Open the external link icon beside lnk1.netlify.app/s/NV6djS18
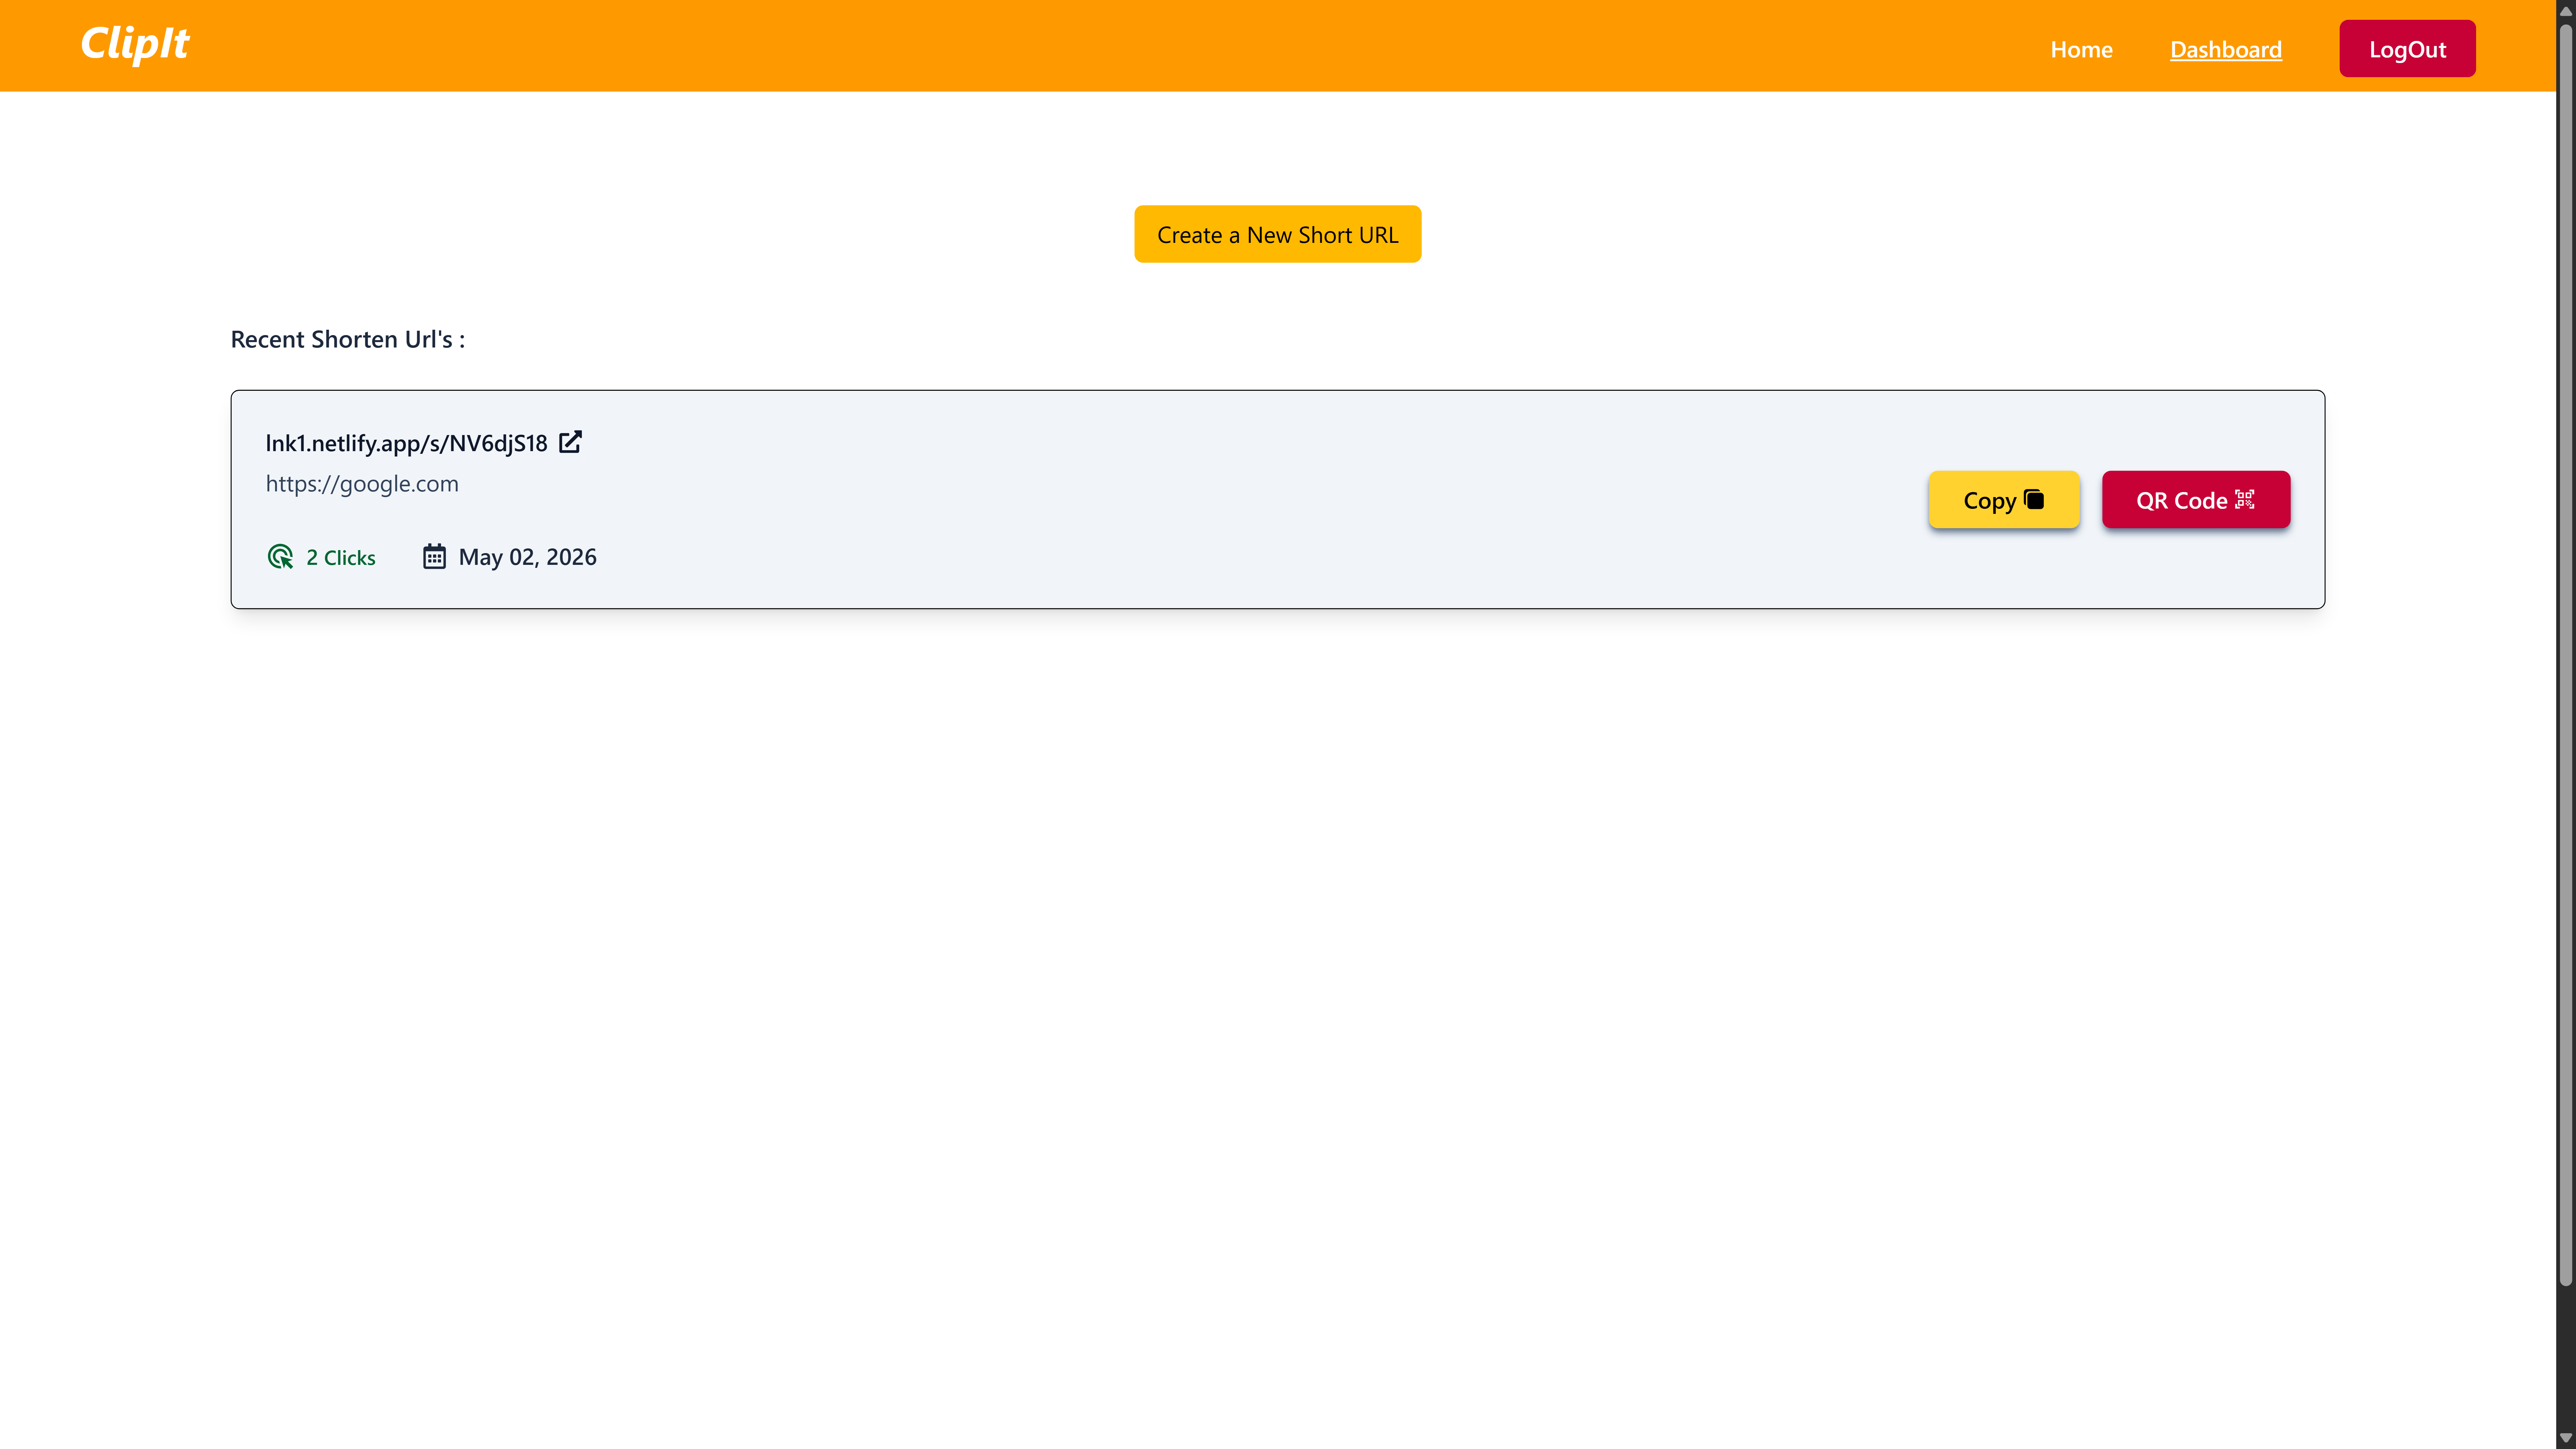This screenshot has width=2576, height=1449. pyautogui.click(x=570, y=442)
